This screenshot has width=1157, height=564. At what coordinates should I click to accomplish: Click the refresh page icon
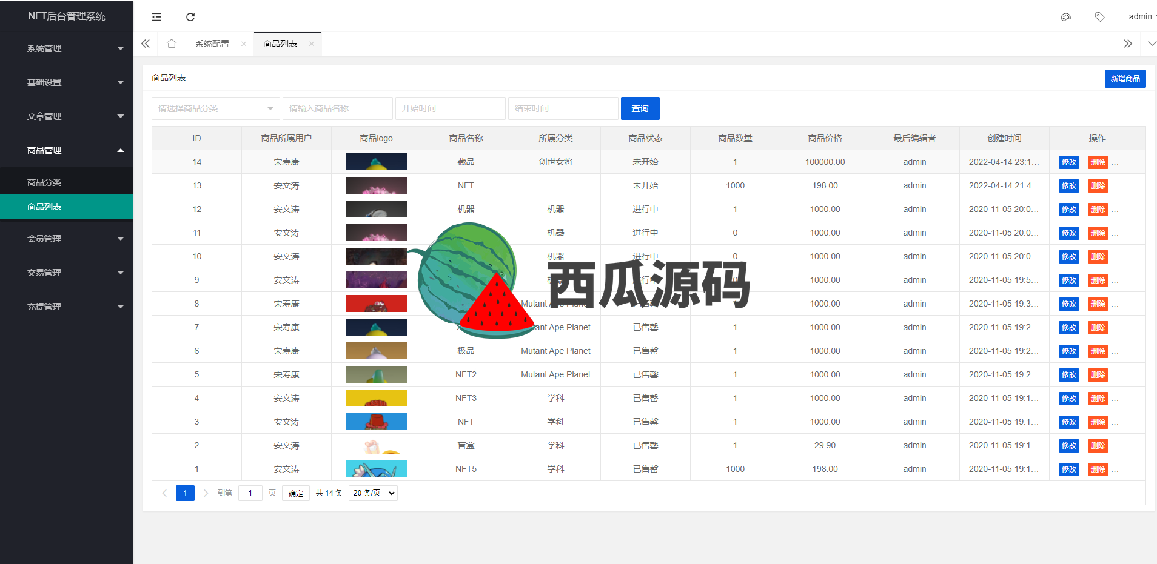[x=190, y=17]
